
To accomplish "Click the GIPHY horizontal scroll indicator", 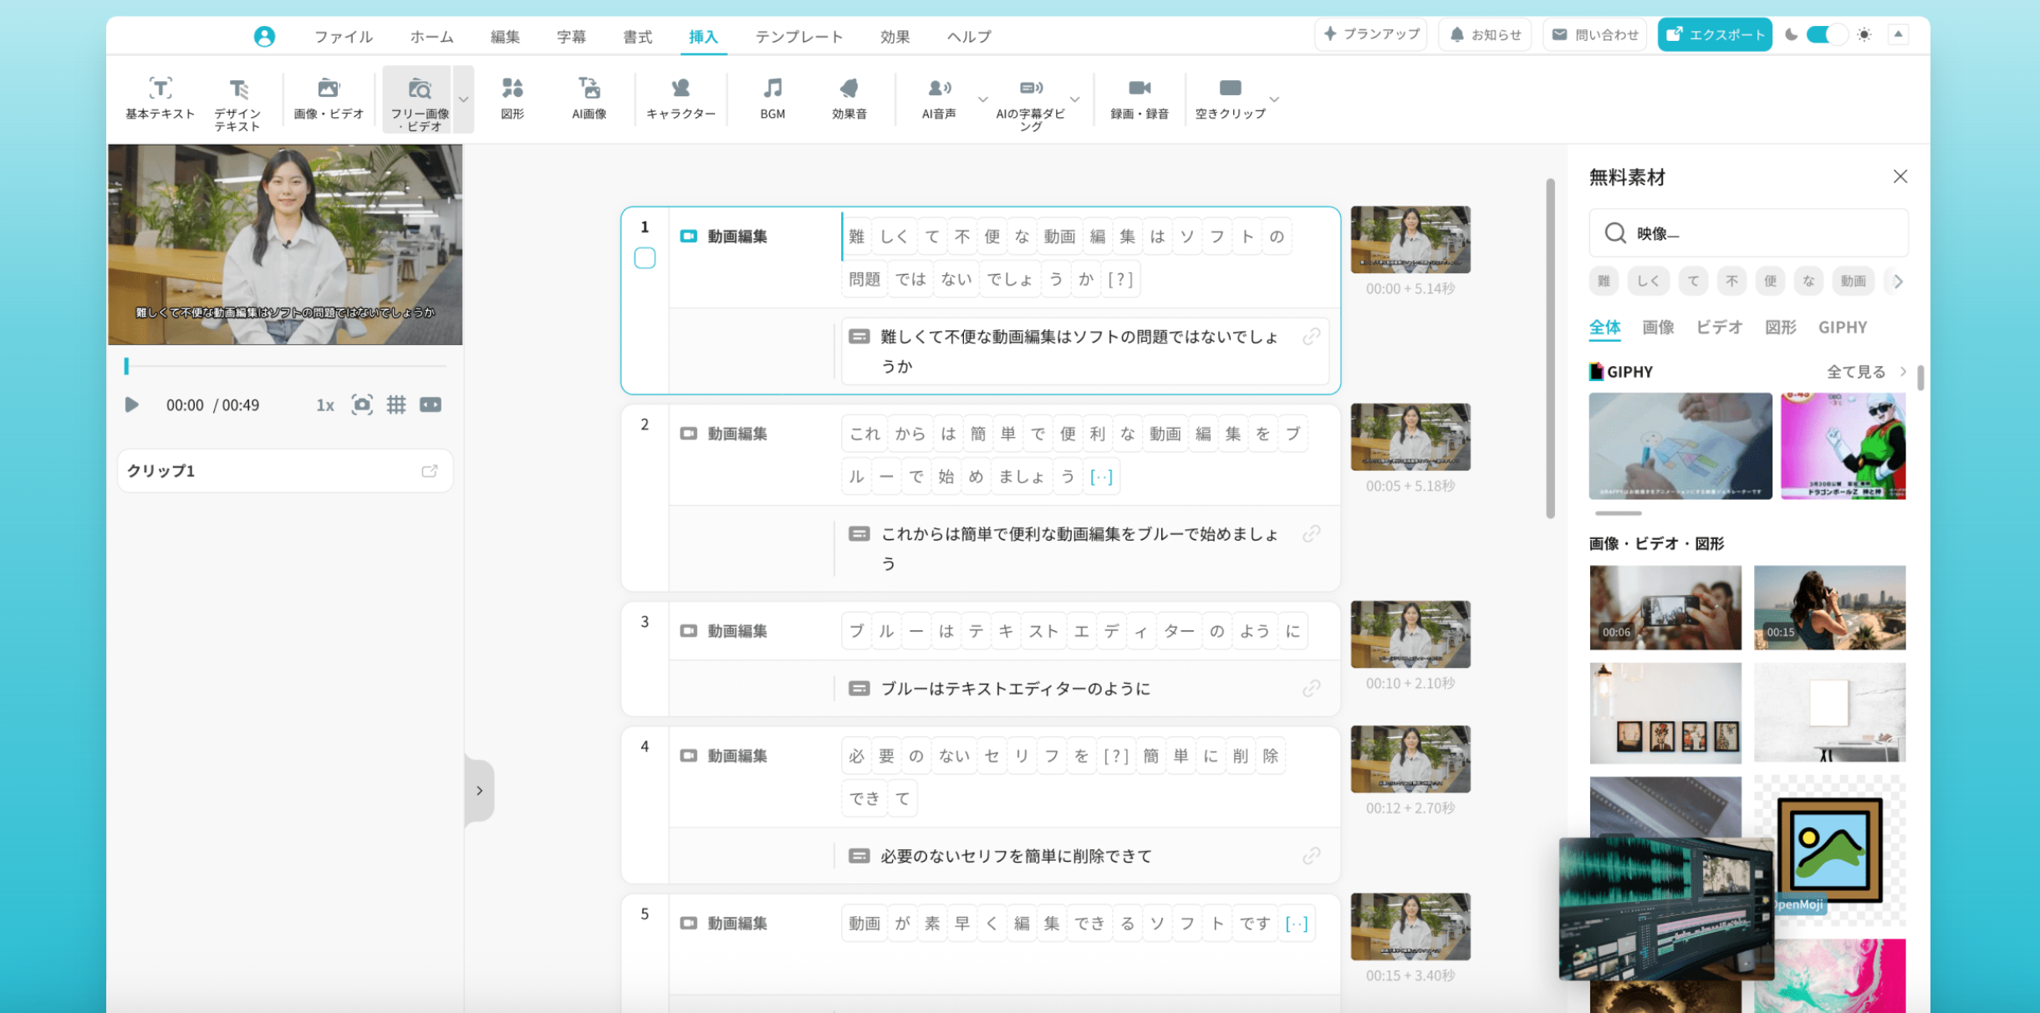I will 1618,512.
